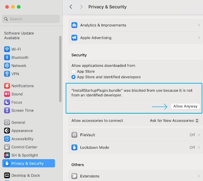Click the Privacy & Security window title
The image size is (203, 181).
click(107, 7)
